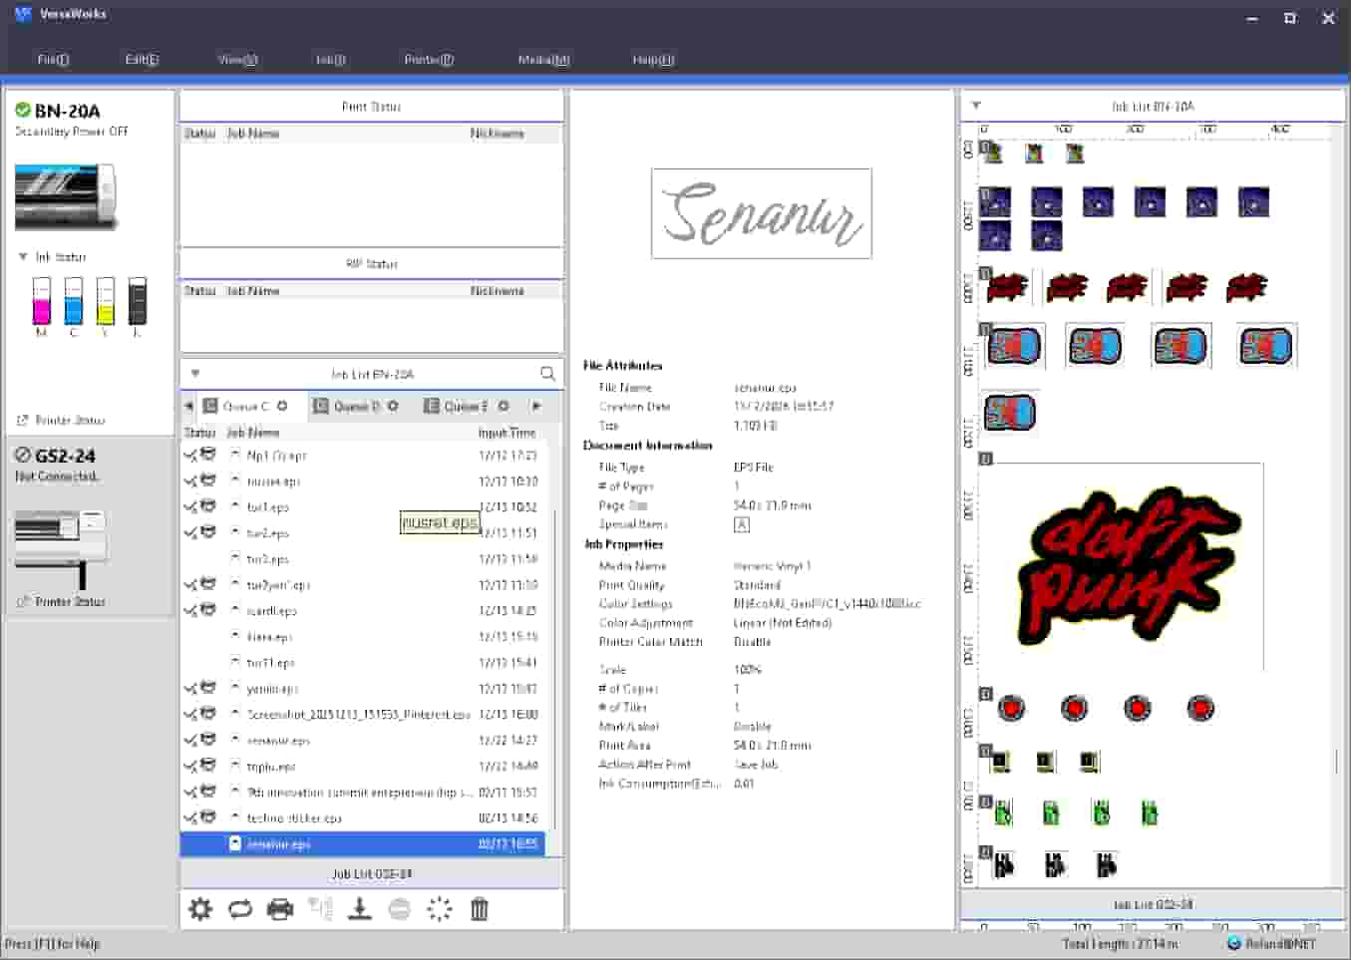Viewport: 1351px width, 960px height.
Task: Click the EPS File type value
Action: point(754,467)
